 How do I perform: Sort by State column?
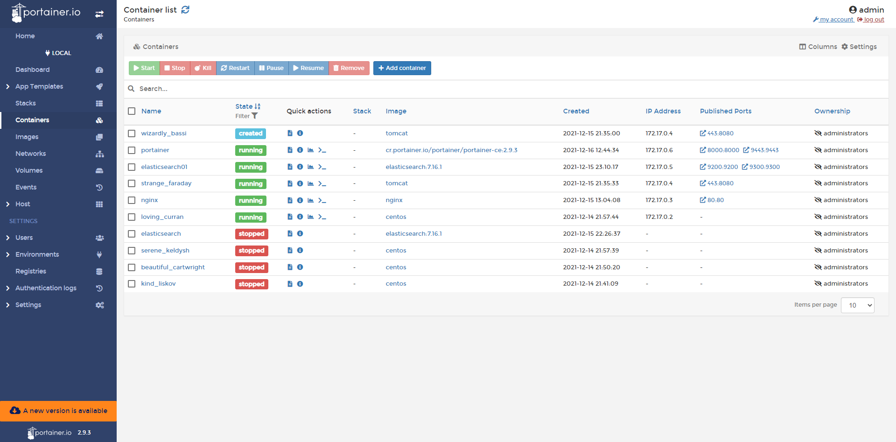click(x=248, y=106)
